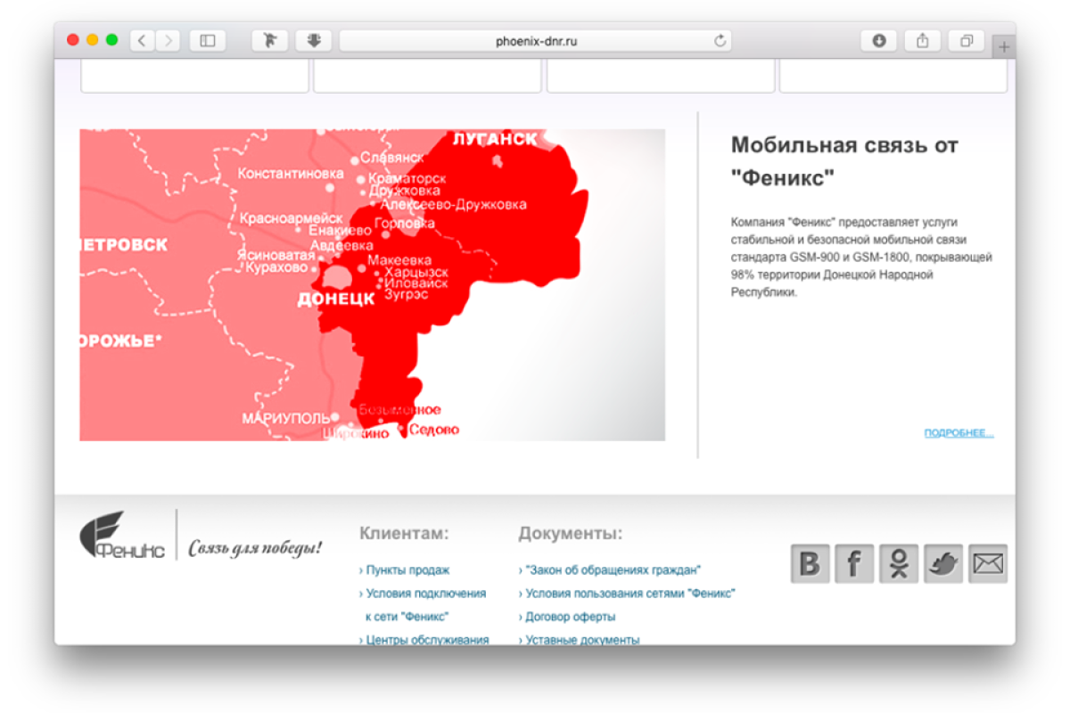Open a new tab with plus button
1070x713 pixels.
1004,47
